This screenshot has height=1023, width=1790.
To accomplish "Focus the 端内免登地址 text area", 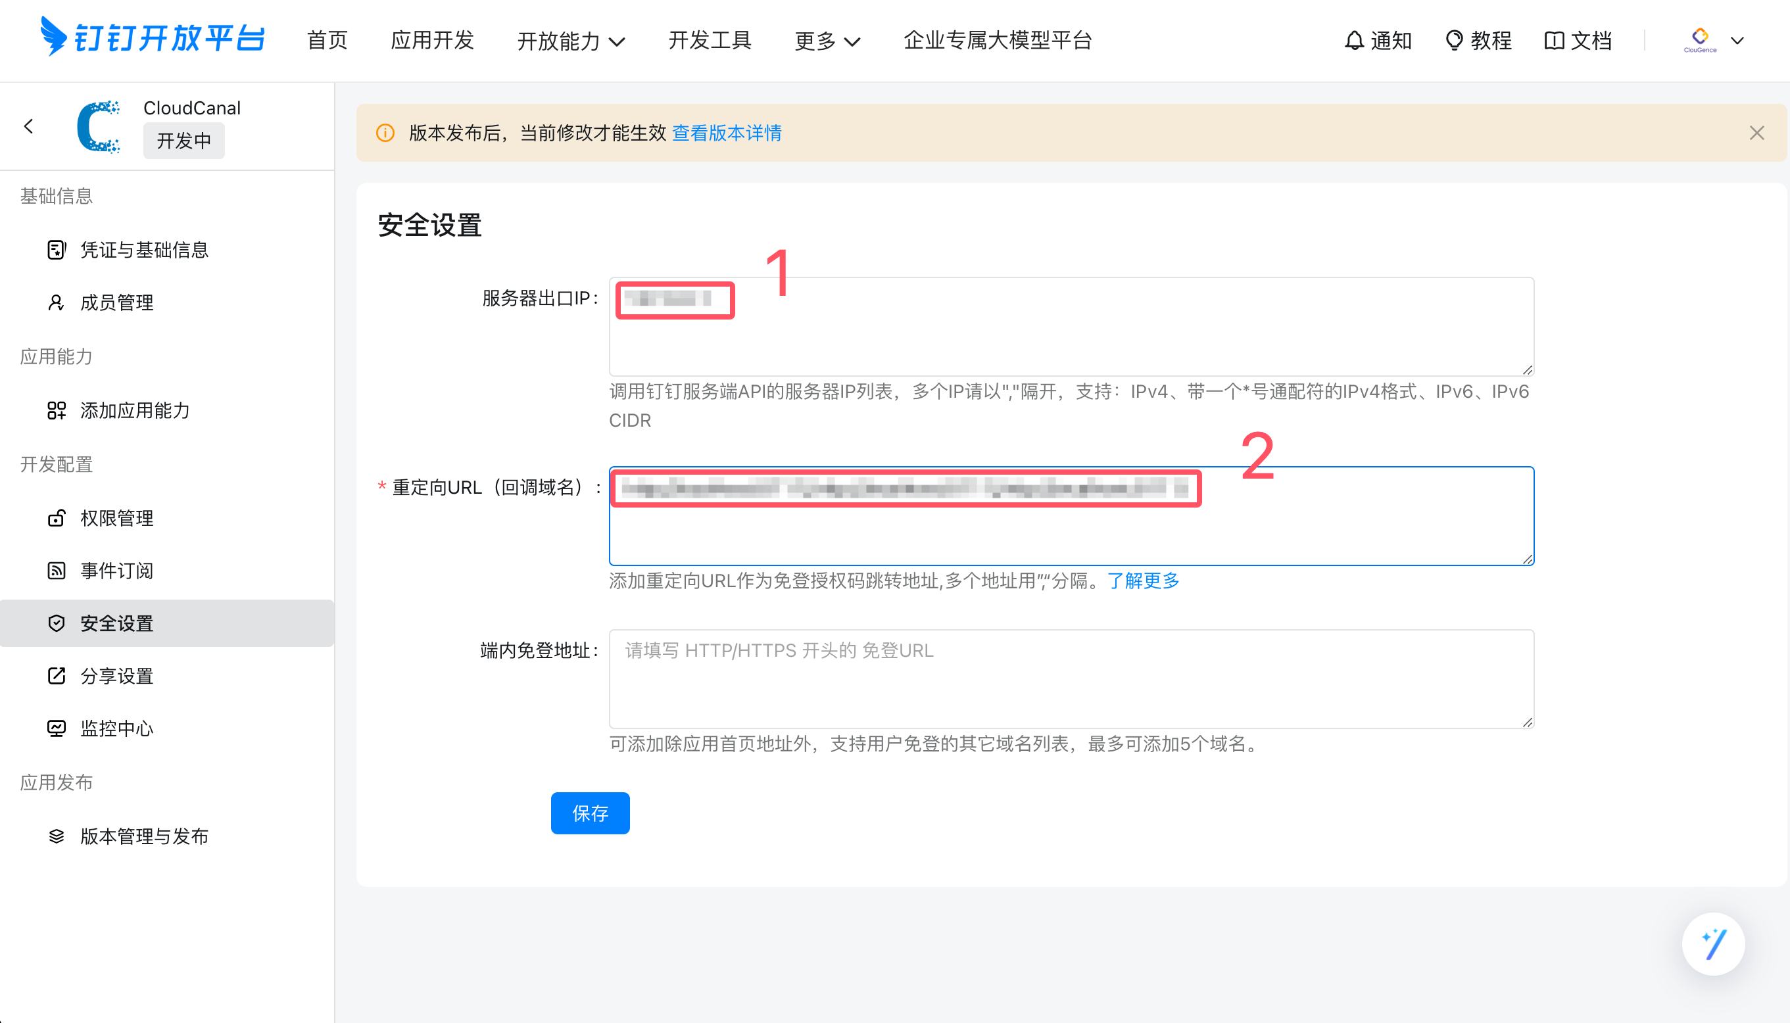I will 1071,678.
